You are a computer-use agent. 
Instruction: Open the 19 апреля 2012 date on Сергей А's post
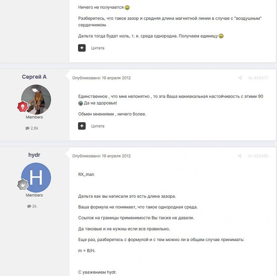[x=116, y=78]
